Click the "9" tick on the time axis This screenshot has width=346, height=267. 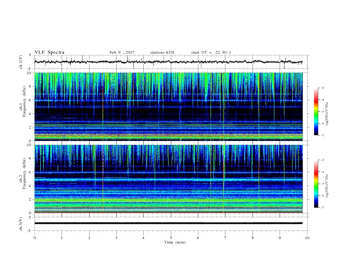tap(280, 238)
